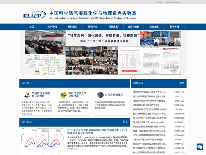Open the WeChat floating icon
The image size is (206, 155).
(200, 147)
